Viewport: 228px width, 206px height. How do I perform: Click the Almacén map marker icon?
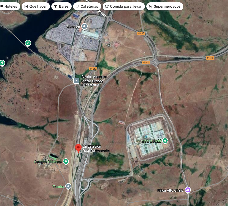click(x=84, y=26)
